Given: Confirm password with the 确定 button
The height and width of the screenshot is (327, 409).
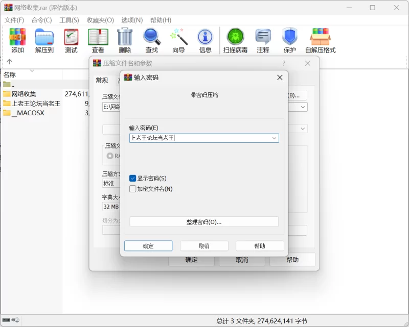Looking at the screenshot, I should [148, 246].
